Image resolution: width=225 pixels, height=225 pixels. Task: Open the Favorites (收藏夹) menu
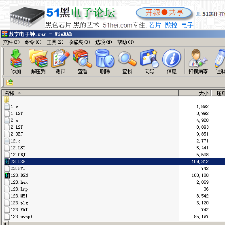pos(79,42)
